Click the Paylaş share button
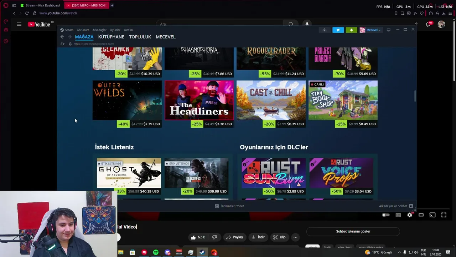456x257 pixels. 234,237
